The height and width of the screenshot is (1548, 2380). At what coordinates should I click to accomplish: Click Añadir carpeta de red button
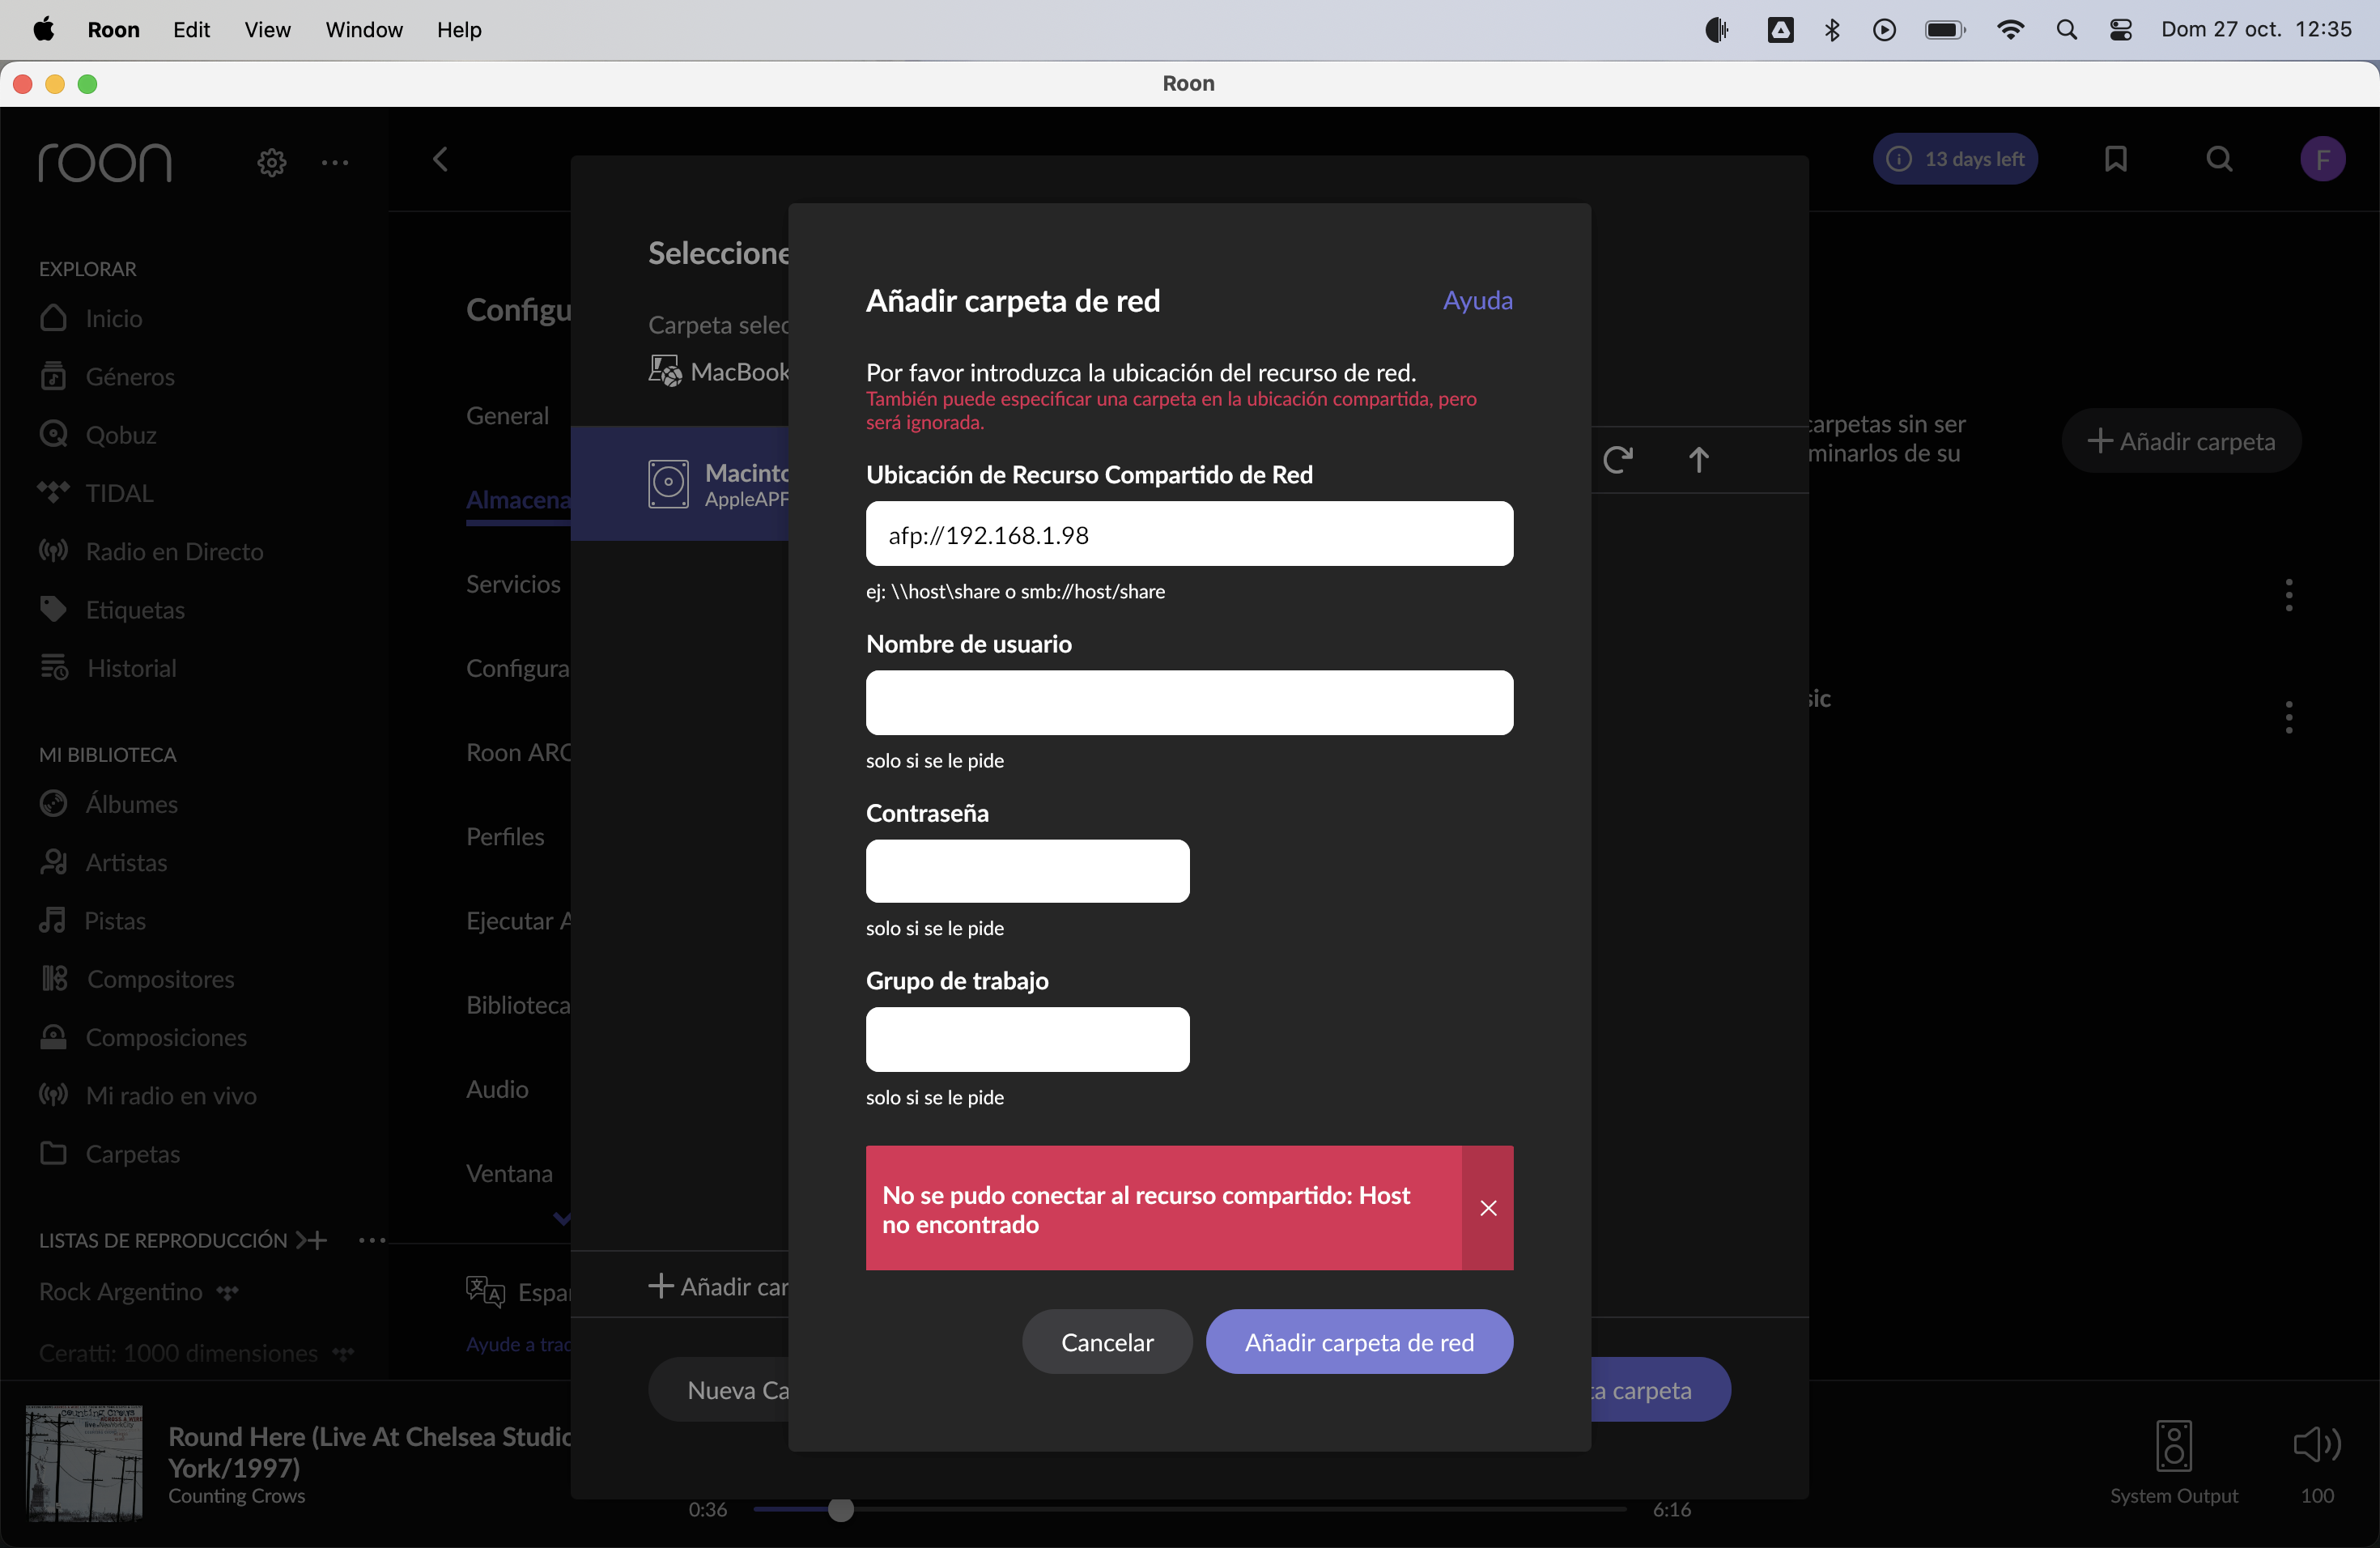click(1359, 1342)
